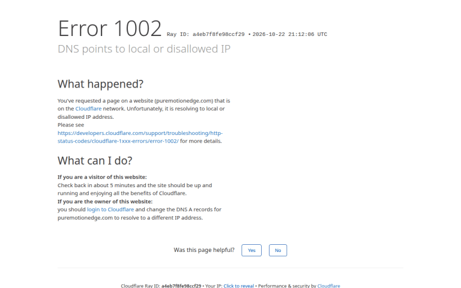
Task: Click the 'What can I do?' heading
Action: tap(95, 161)
